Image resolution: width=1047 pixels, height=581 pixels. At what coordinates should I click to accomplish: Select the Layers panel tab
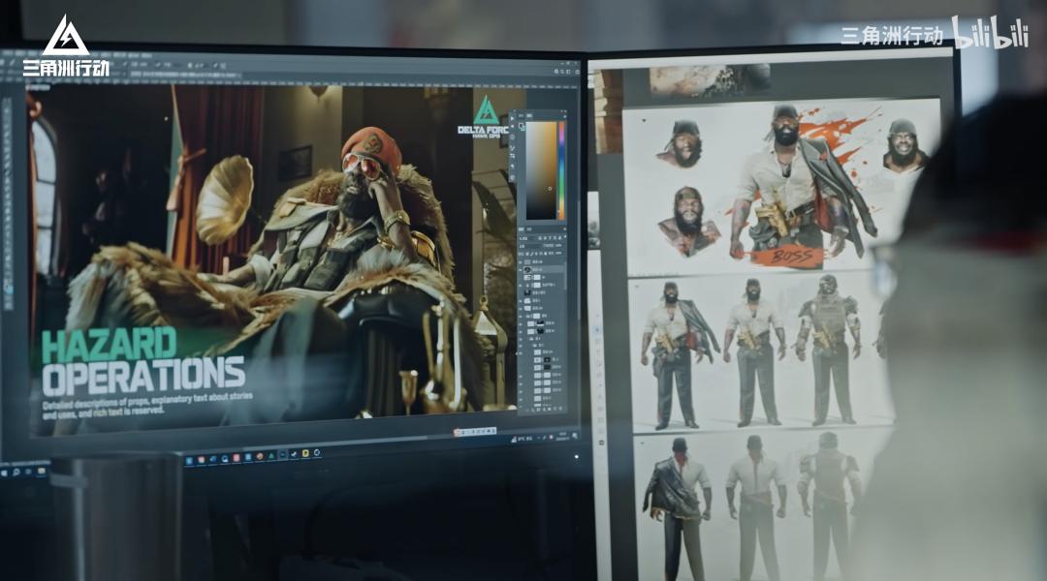pyautogui.click(x=528, y=230)
